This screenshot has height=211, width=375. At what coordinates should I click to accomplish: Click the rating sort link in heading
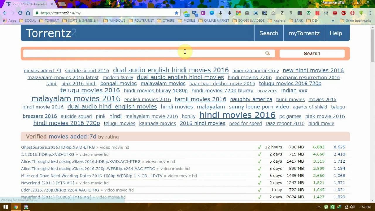coord(112,137)
